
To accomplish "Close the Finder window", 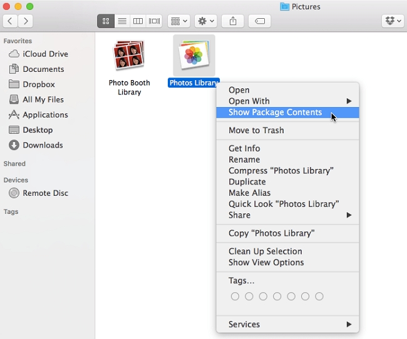I will pyautogui.click(x=6, y=6).
